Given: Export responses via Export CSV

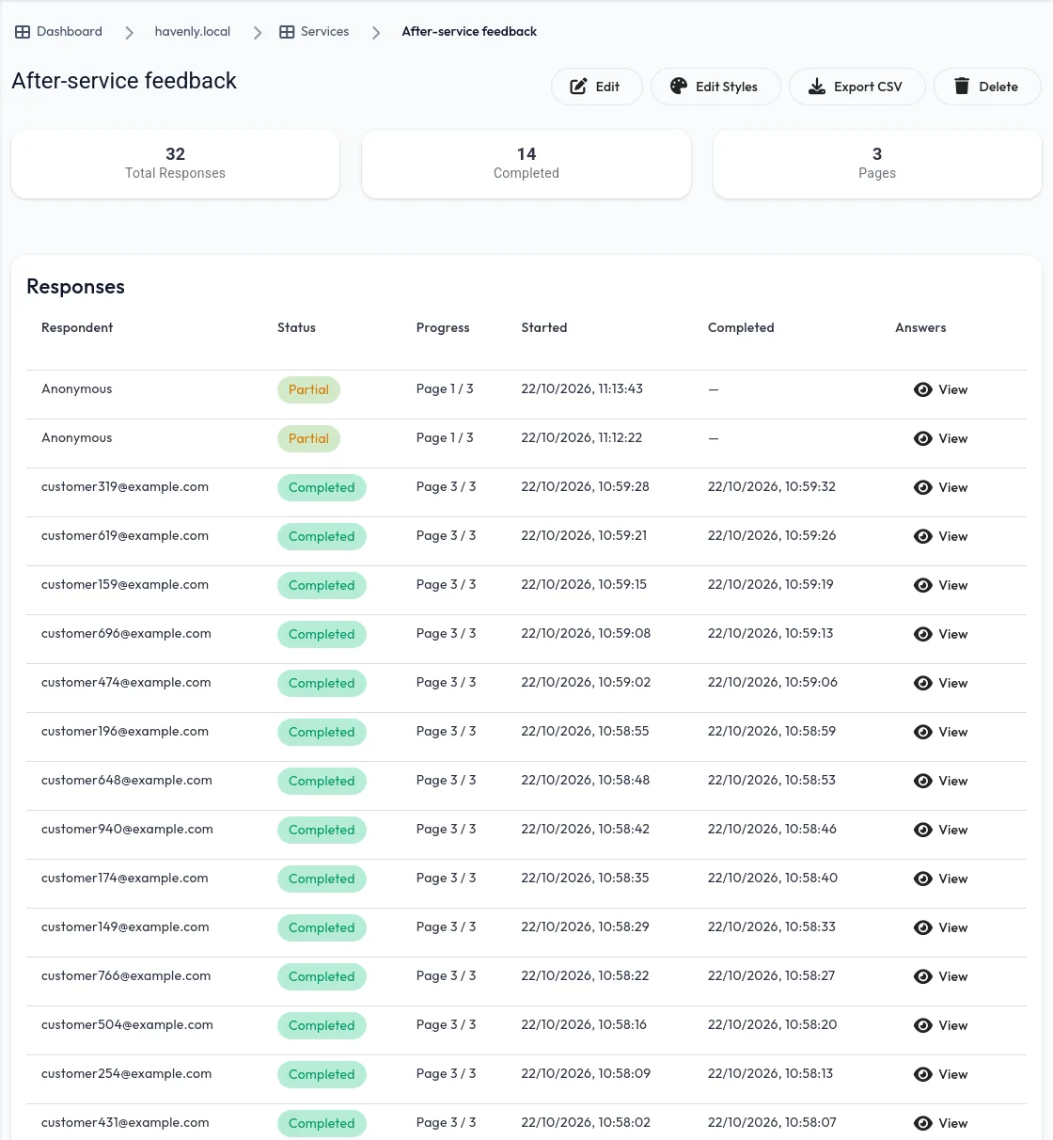Looking at the screenshot, I should point(857,87).
